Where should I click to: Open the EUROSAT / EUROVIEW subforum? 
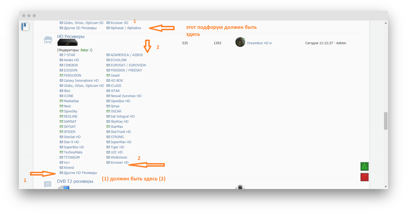click(128, 65)
